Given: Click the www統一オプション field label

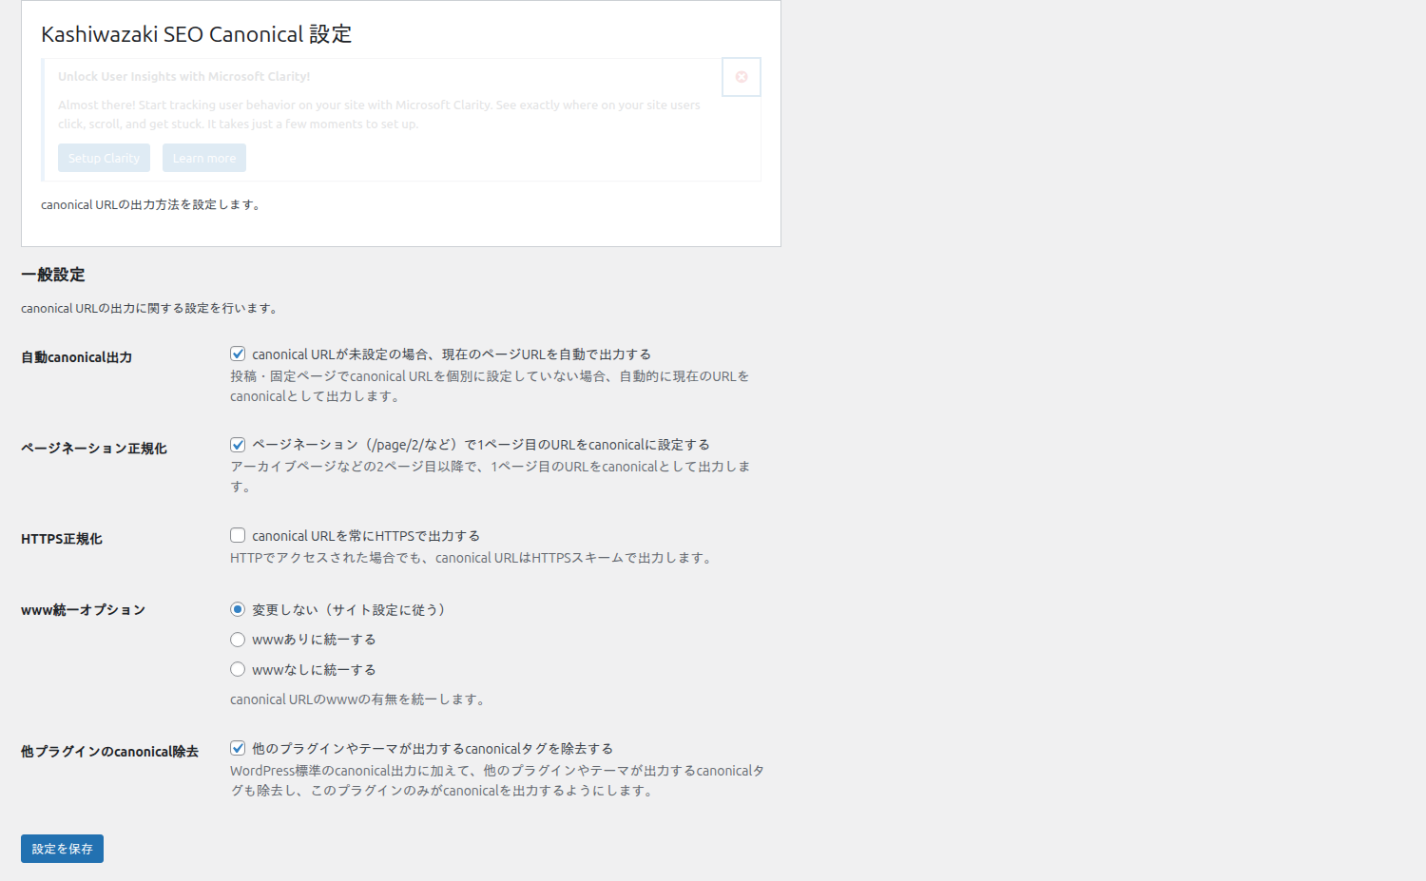Looking at the screenshot, I should 83,609.
